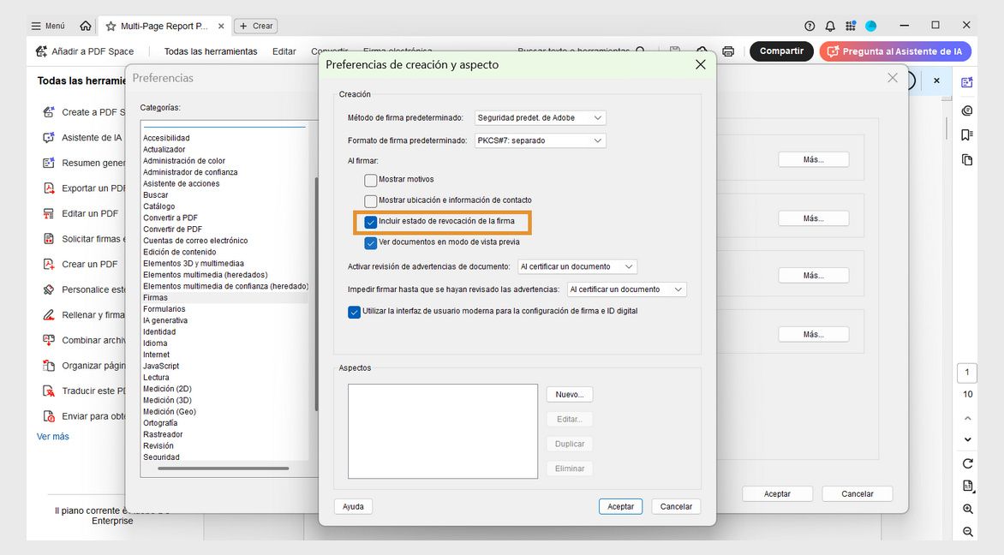
Task: Open Exportar un PDF tool
Action: [x=84, y=188]
